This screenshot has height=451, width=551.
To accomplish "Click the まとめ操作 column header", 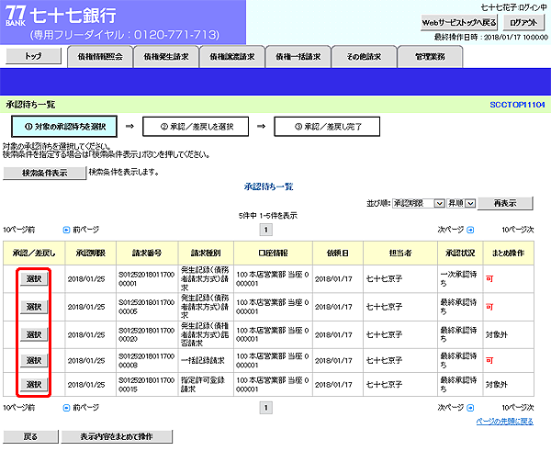I will tap(509, 254).
